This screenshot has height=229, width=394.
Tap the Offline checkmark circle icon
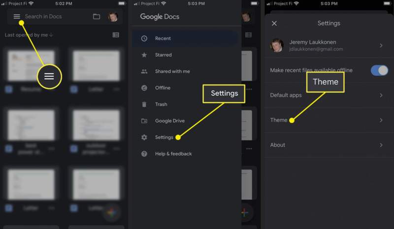(x=144, y=88)
